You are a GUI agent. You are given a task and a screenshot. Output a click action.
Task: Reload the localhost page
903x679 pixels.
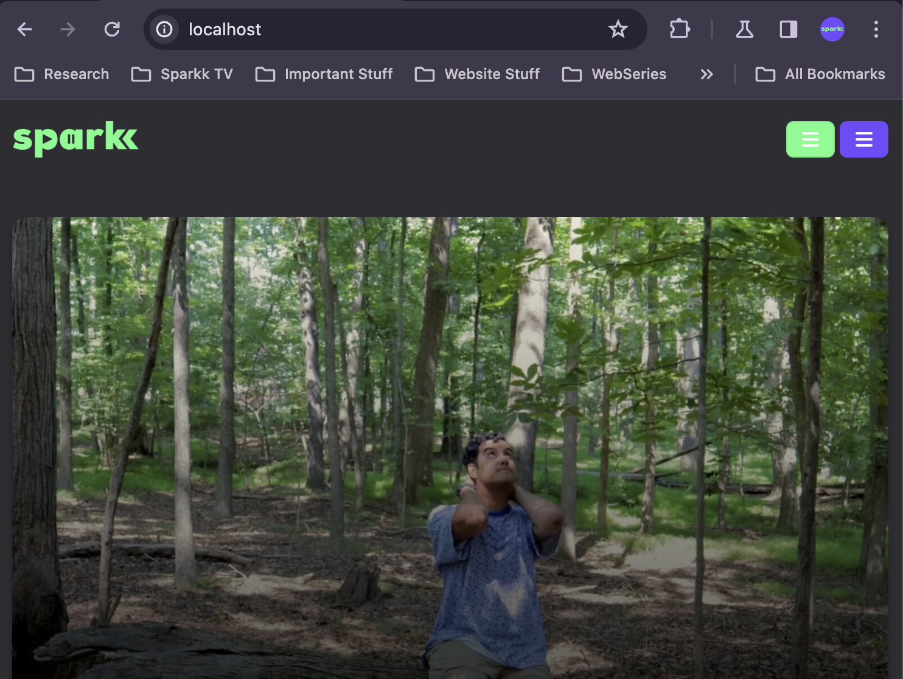pos(112,29)
